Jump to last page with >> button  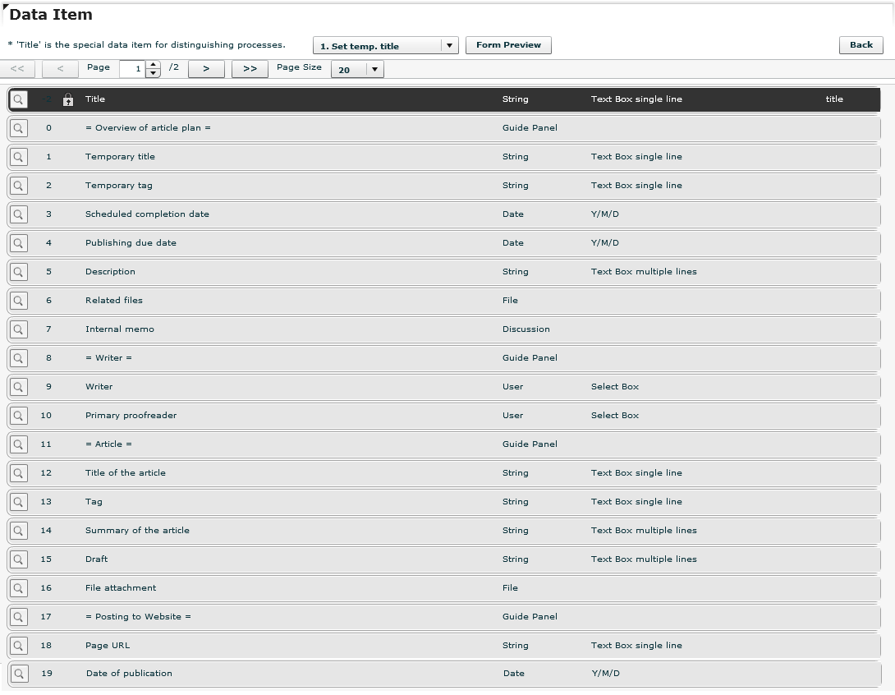coord(250,68)
